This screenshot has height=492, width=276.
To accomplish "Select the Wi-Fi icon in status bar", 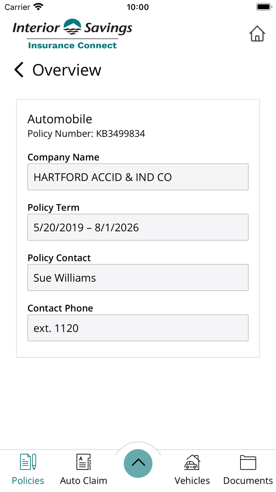I will click(37, 6).
